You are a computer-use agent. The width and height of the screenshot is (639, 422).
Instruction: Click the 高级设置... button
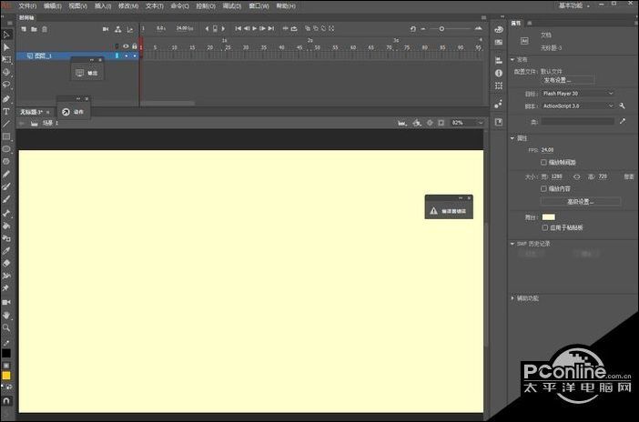[581, 202]
